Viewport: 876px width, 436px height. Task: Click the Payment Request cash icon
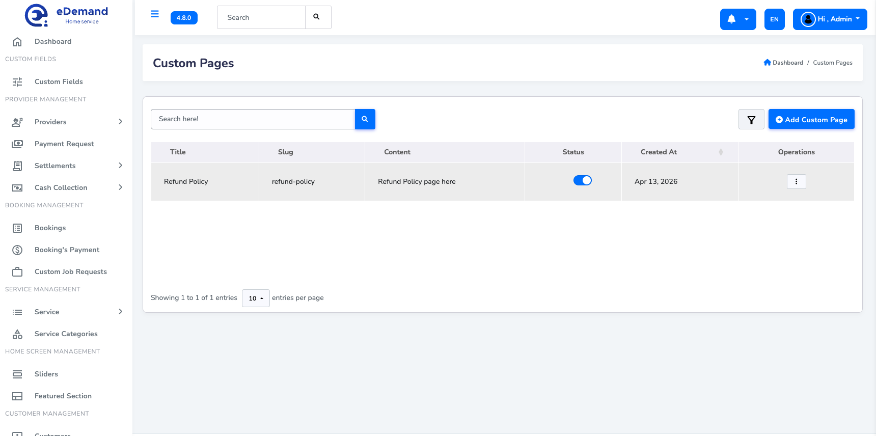pos(17,144)
